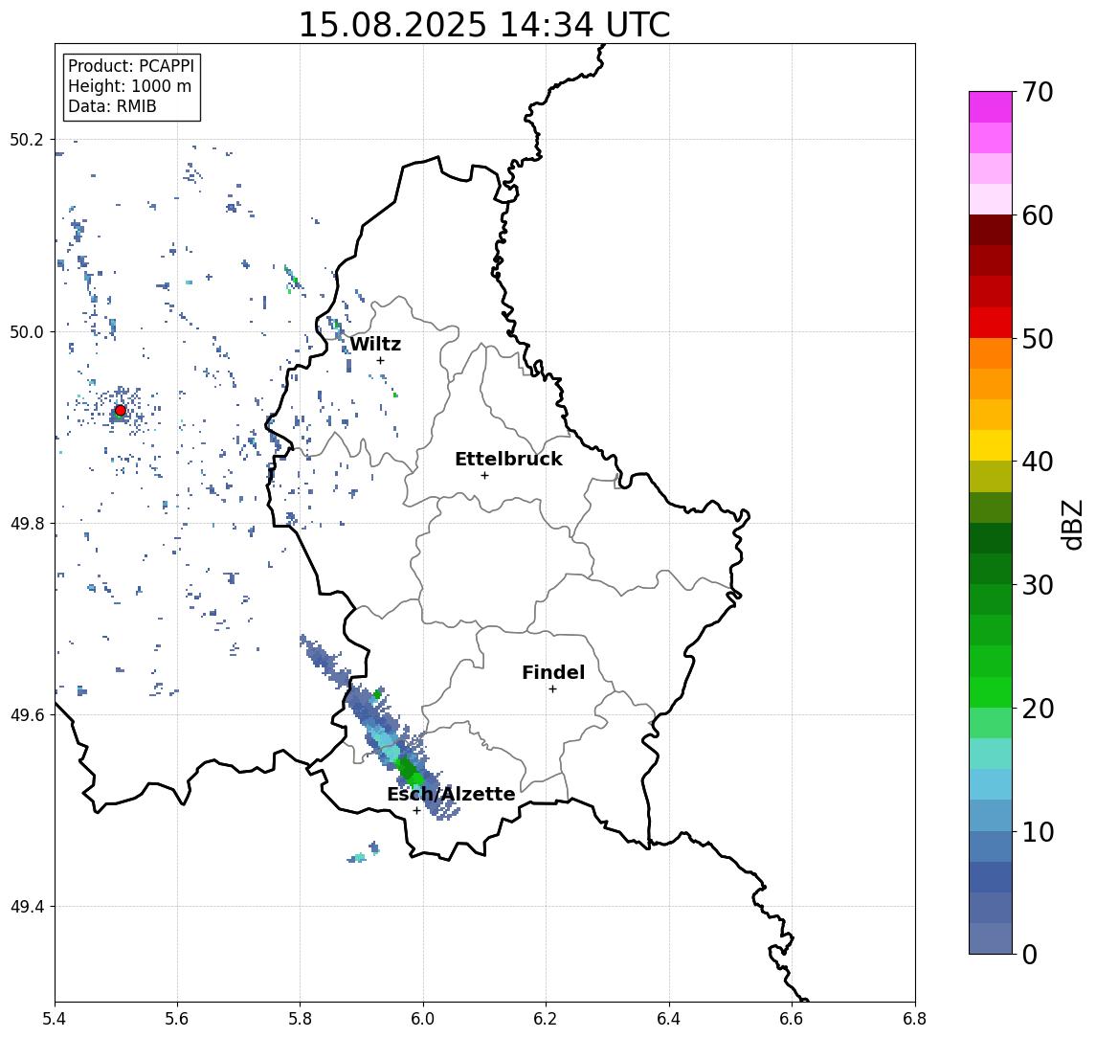
Task: Click the Wiltz station cross marker
Action: [x=380, y=360]
